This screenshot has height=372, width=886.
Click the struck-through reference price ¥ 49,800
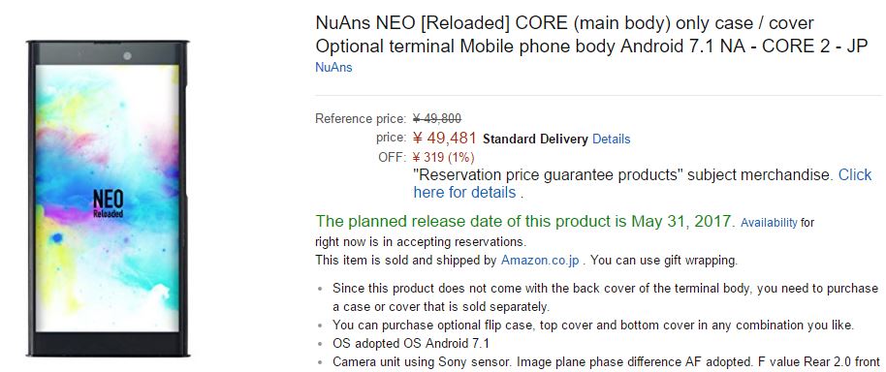click(437, 118)
